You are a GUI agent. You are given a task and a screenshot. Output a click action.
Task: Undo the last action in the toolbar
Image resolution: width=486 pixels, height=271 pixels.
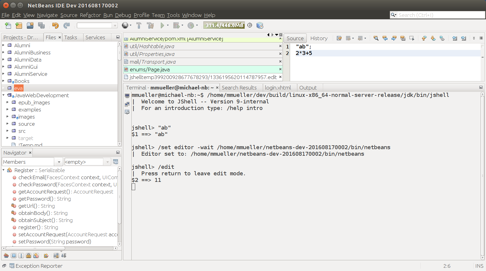click(x=55, y=26)
